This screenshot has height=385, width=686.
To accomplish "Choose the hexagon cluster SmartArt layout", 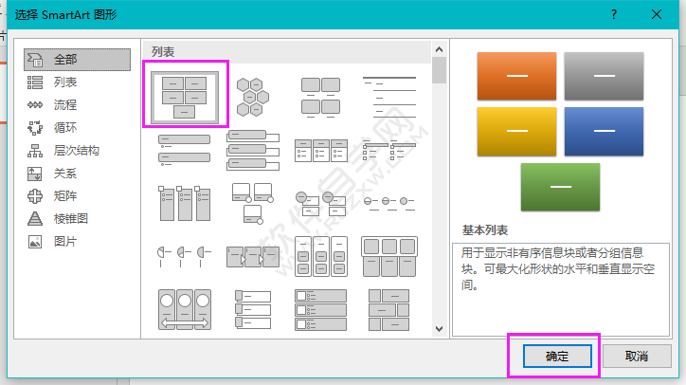I will pyautogui.click(x=253, y=97).
